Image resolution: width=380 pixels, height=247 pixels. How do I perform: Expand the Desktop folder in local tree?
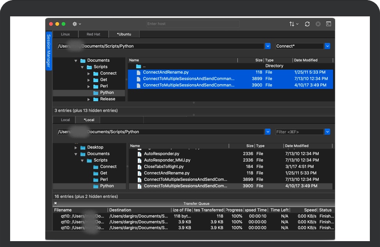(76, 148)
